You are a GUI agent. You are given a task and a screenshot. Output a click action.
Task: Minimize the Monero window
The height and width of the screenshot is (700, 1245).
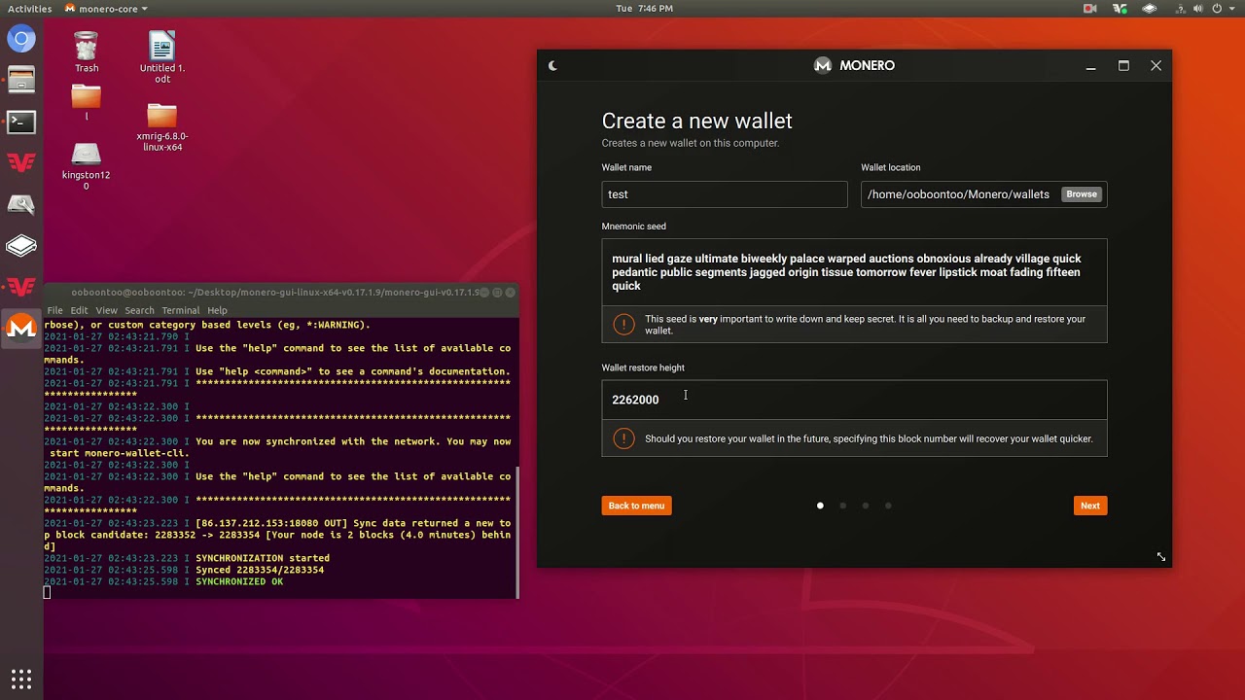tap(1090, 66)
